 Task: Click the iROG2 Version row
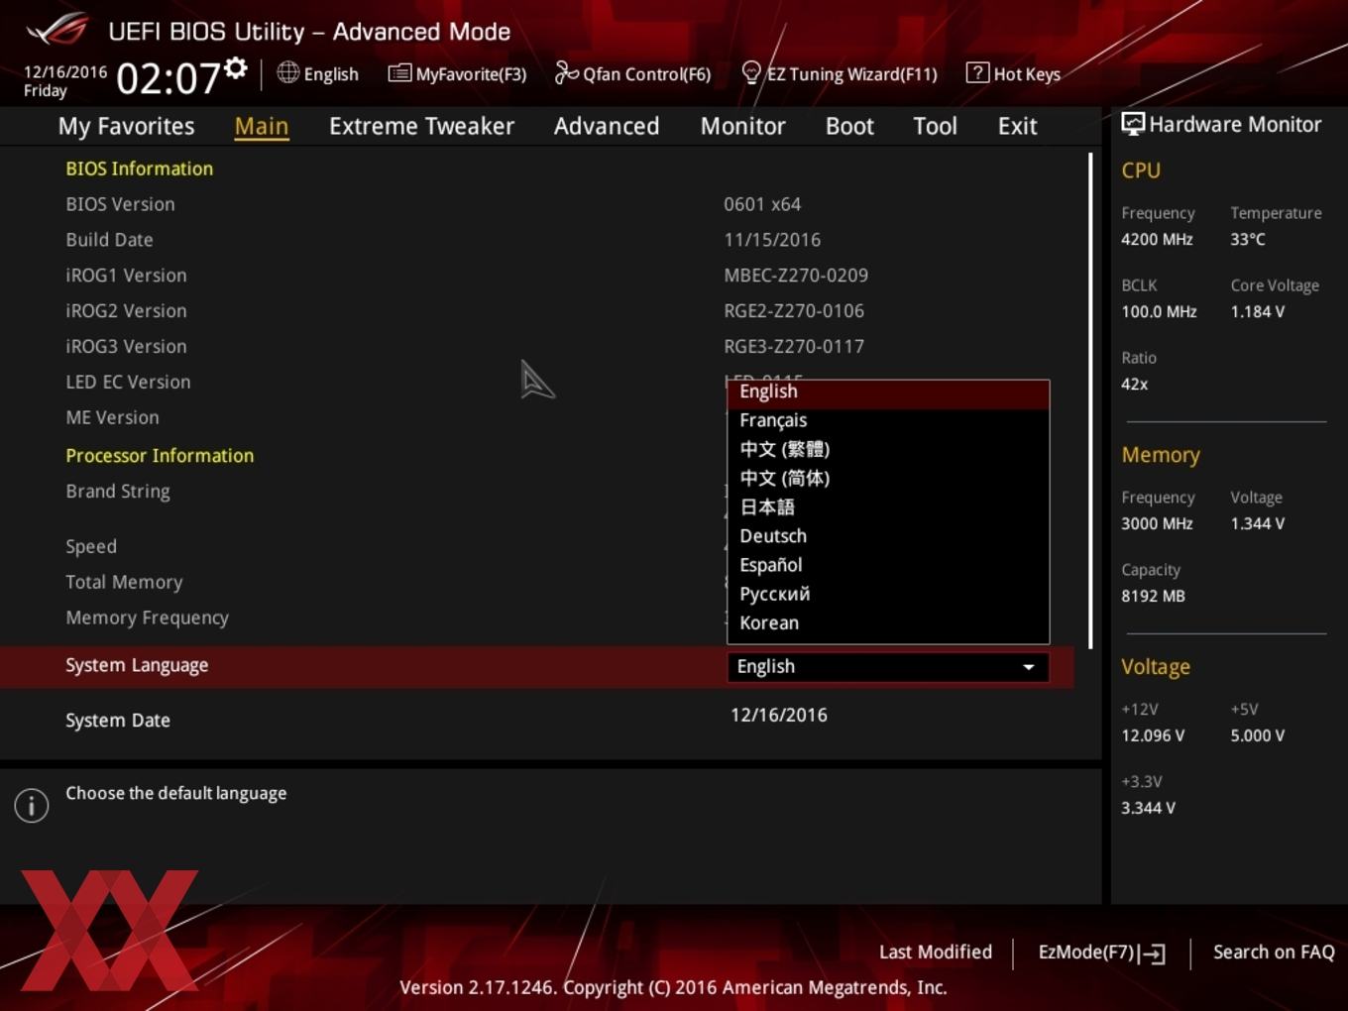537,311
